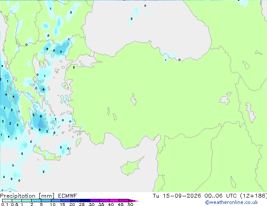Click the value 4 near western Greece coast
Screen dimensions: 267x206
[x=13, y=97]
